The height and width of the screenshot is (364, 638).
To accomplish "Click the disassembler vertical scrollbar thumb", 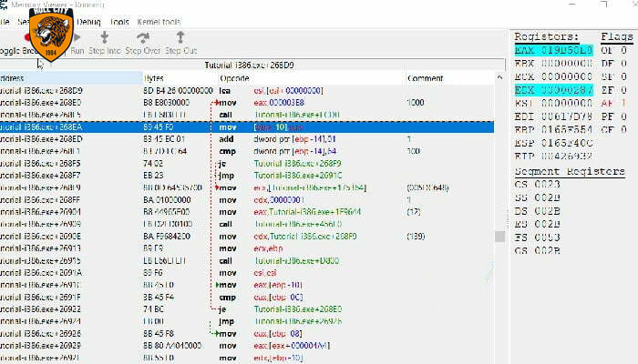I will click(x=499, y=236).
